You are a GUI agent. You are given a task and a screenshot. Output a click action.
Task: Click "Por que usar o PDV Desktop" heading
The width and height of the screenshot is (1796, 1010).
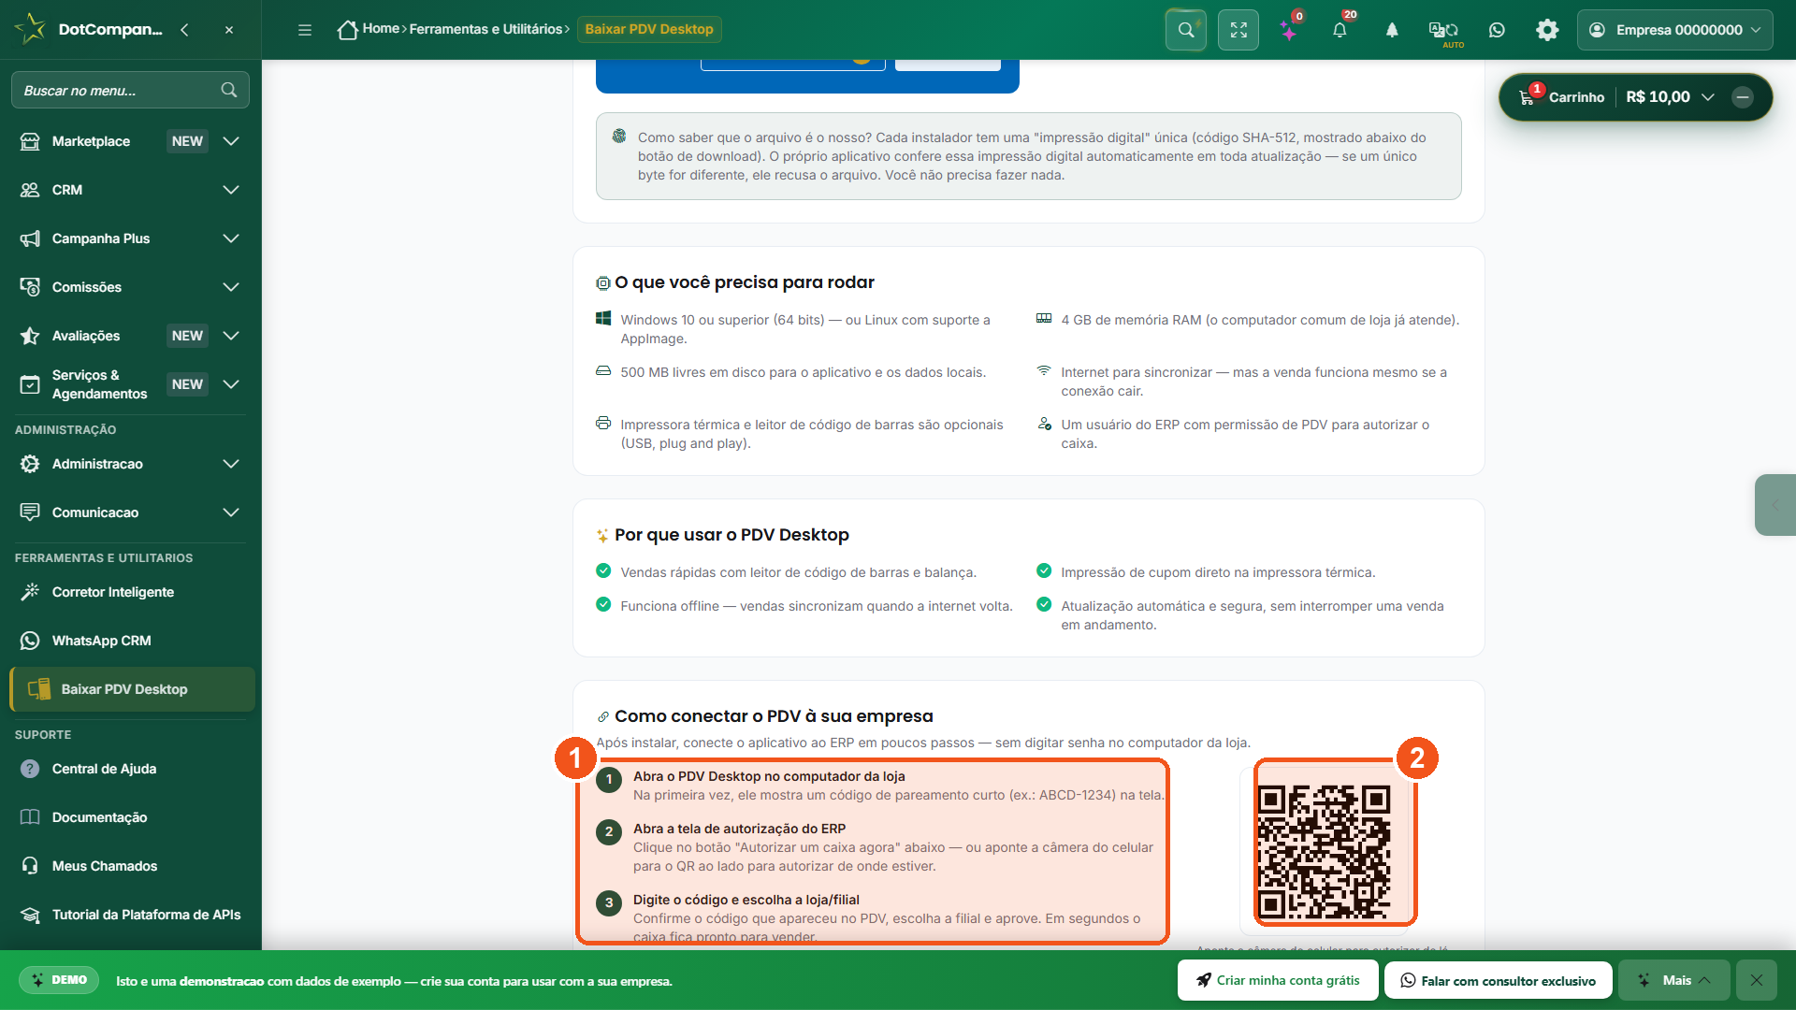coord(731,535)
